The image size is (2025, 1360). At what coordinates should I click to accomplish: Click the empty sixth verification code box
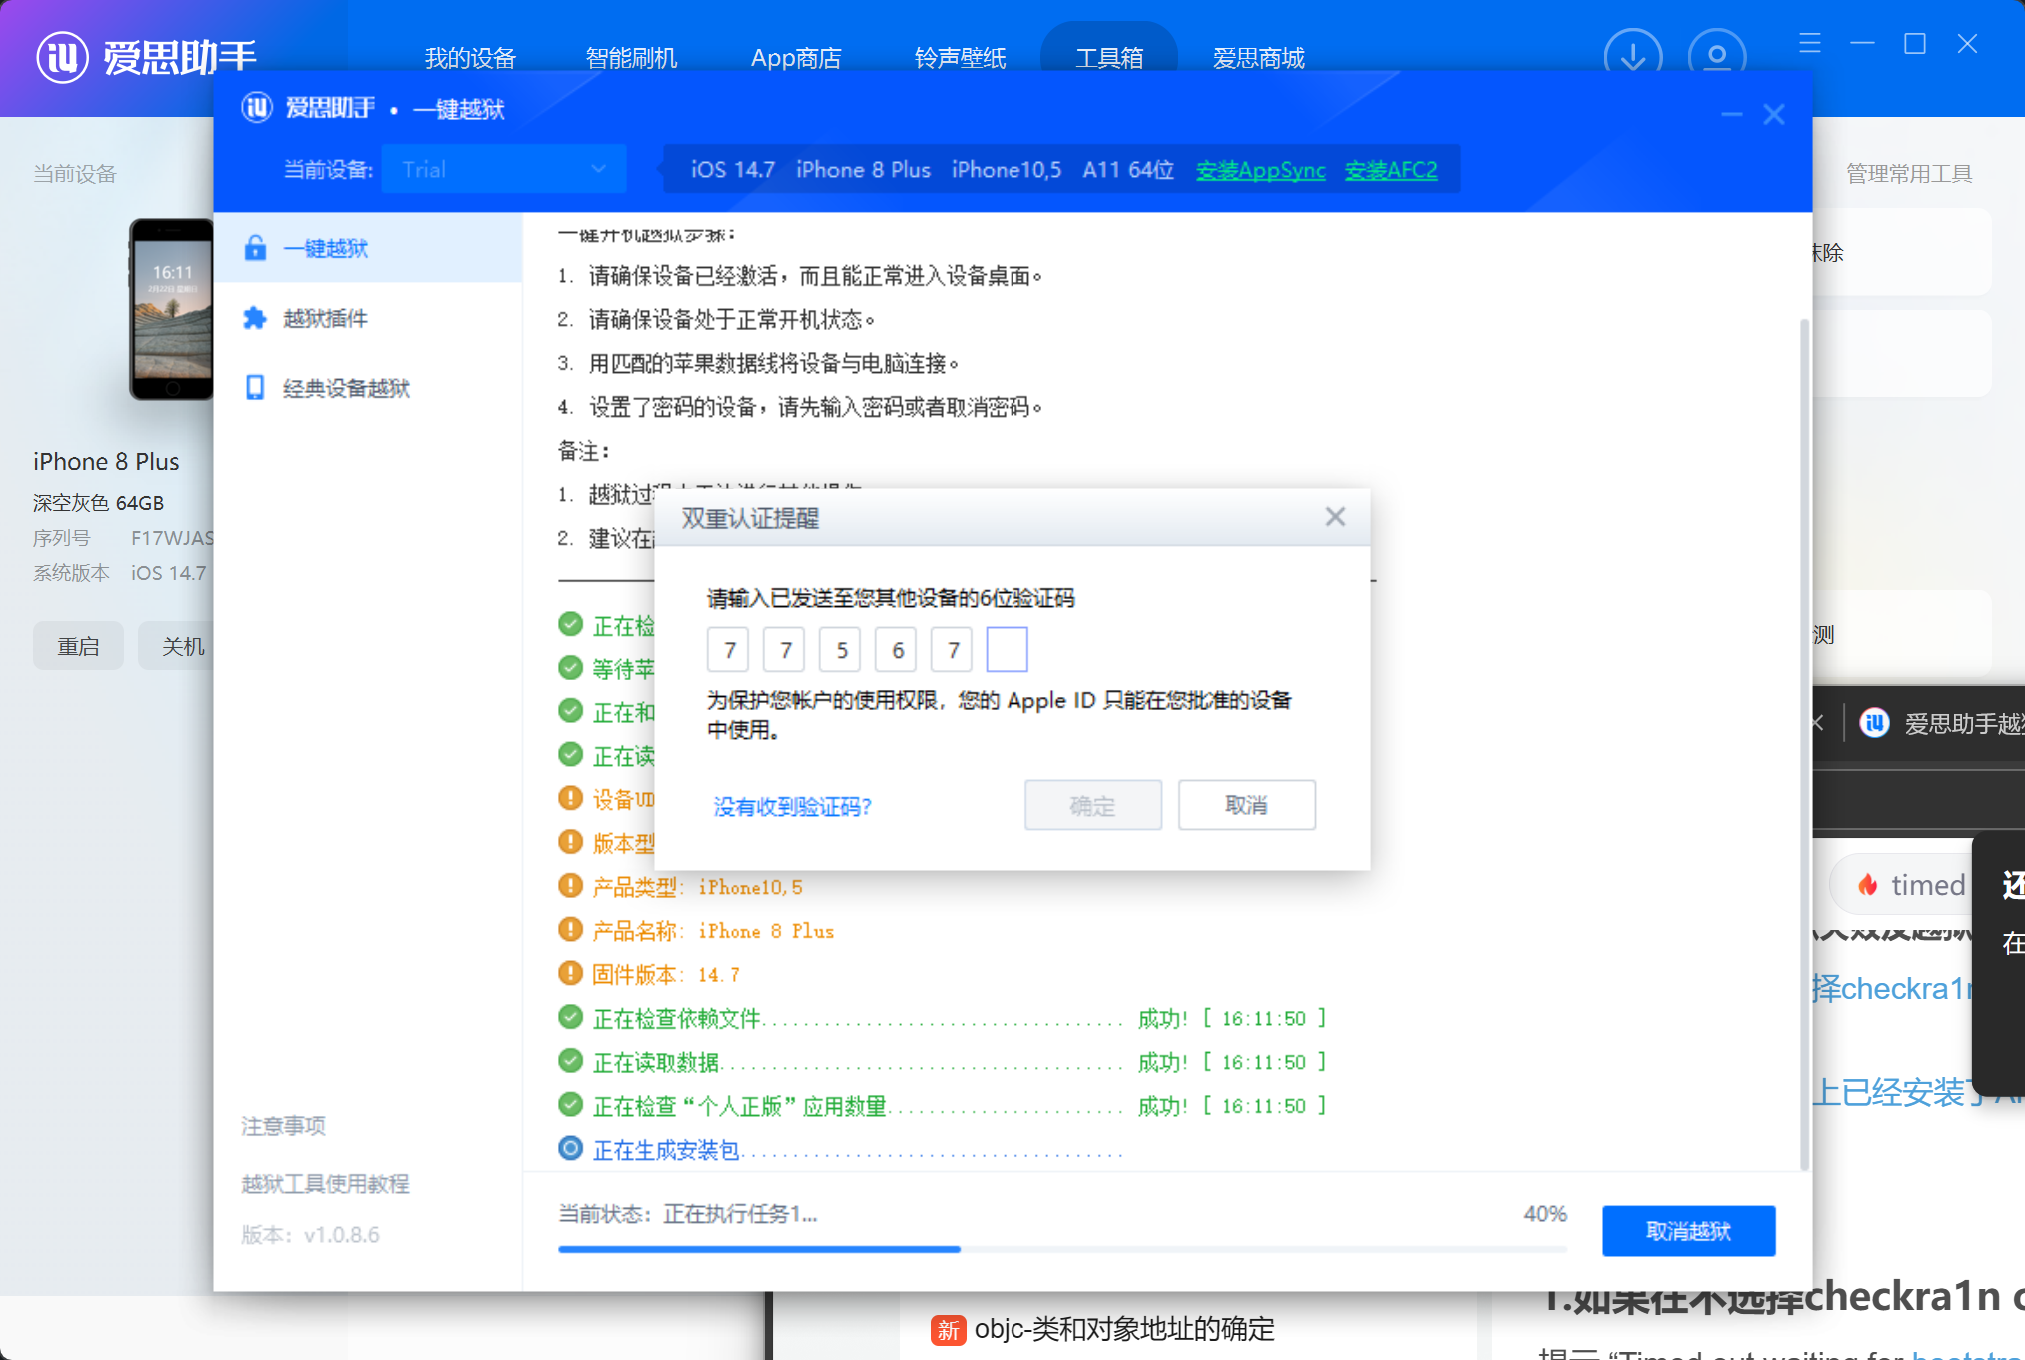coord(1007,650)
